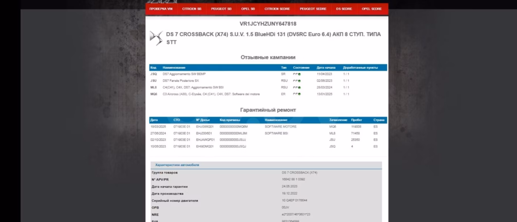The width and height of the screenshot is (517, 222).
Task: Click dossier number EHJG86Q01
Action: (205, 126)
